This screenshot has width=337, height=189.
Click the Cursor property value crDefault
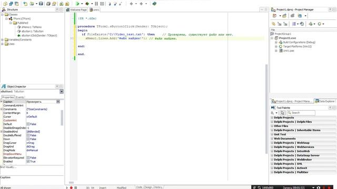click(x=32, y=117)
